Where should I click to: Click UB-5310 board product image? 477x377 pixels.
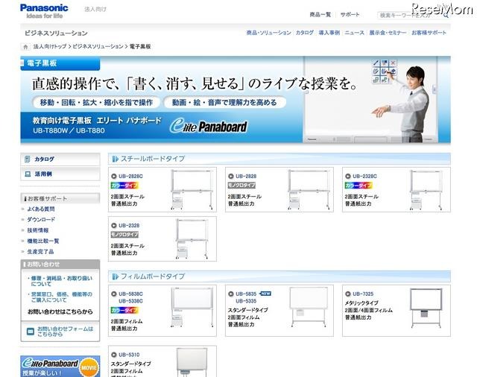pyautogui.click(x=192, y=362)
